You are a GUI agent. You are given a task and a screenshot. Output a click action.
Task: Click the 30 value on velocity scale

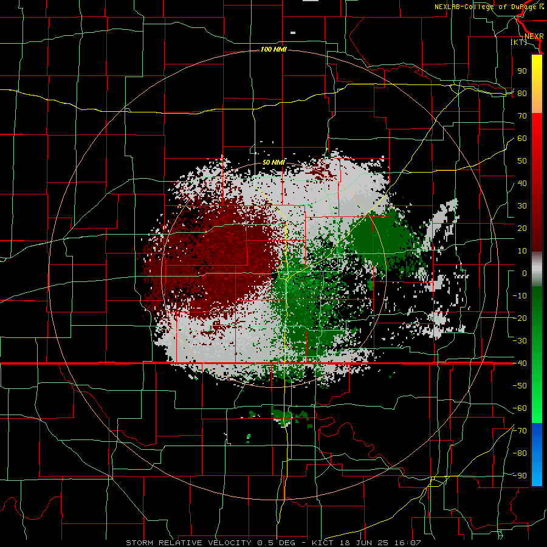522,206
